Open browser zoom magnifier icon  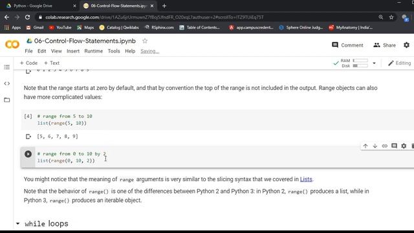click(x=381, y=17)
